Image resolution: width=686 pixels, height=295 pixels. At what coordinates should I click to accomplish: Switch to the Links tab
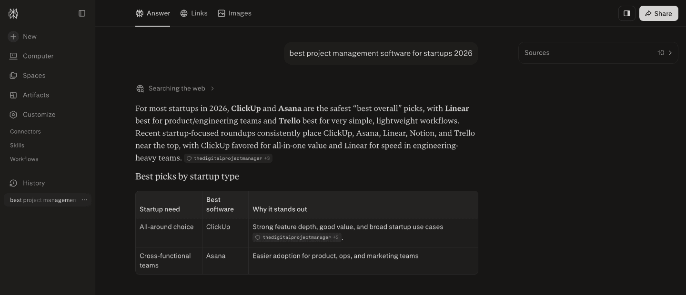(194, 13)
